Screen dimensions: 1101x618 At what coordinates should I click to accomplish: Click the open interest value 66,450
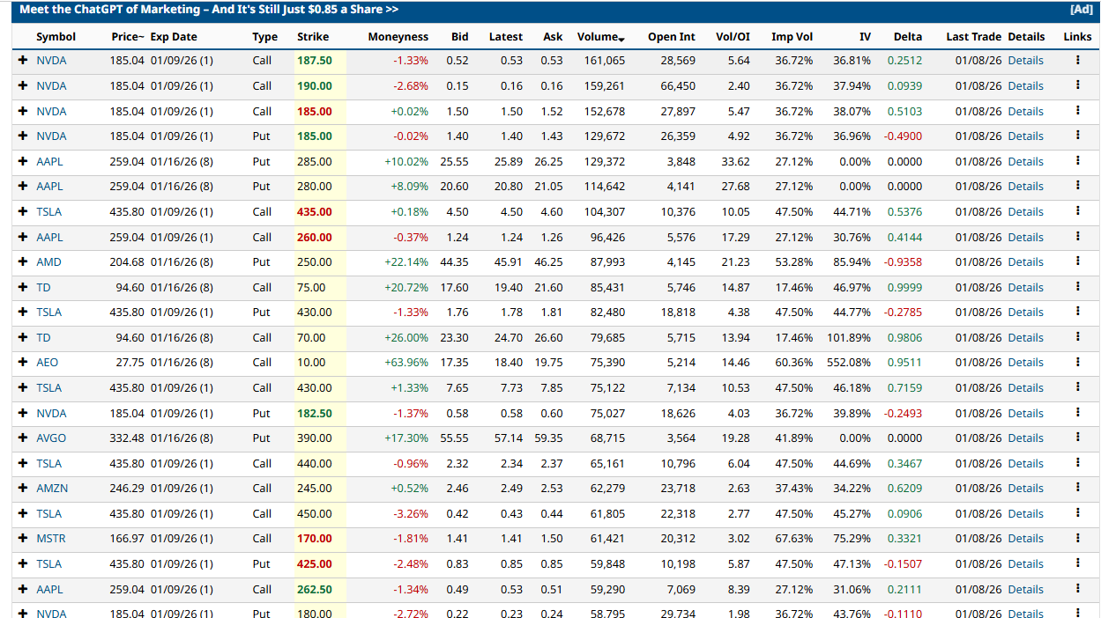pos(678,86)
